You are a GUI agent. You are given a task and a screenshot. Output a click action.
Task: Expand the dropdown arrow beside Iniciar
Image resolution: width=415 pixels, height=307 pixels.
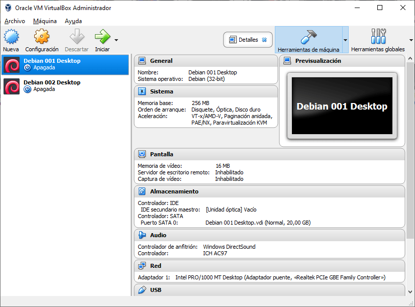(x=117, y=40)
